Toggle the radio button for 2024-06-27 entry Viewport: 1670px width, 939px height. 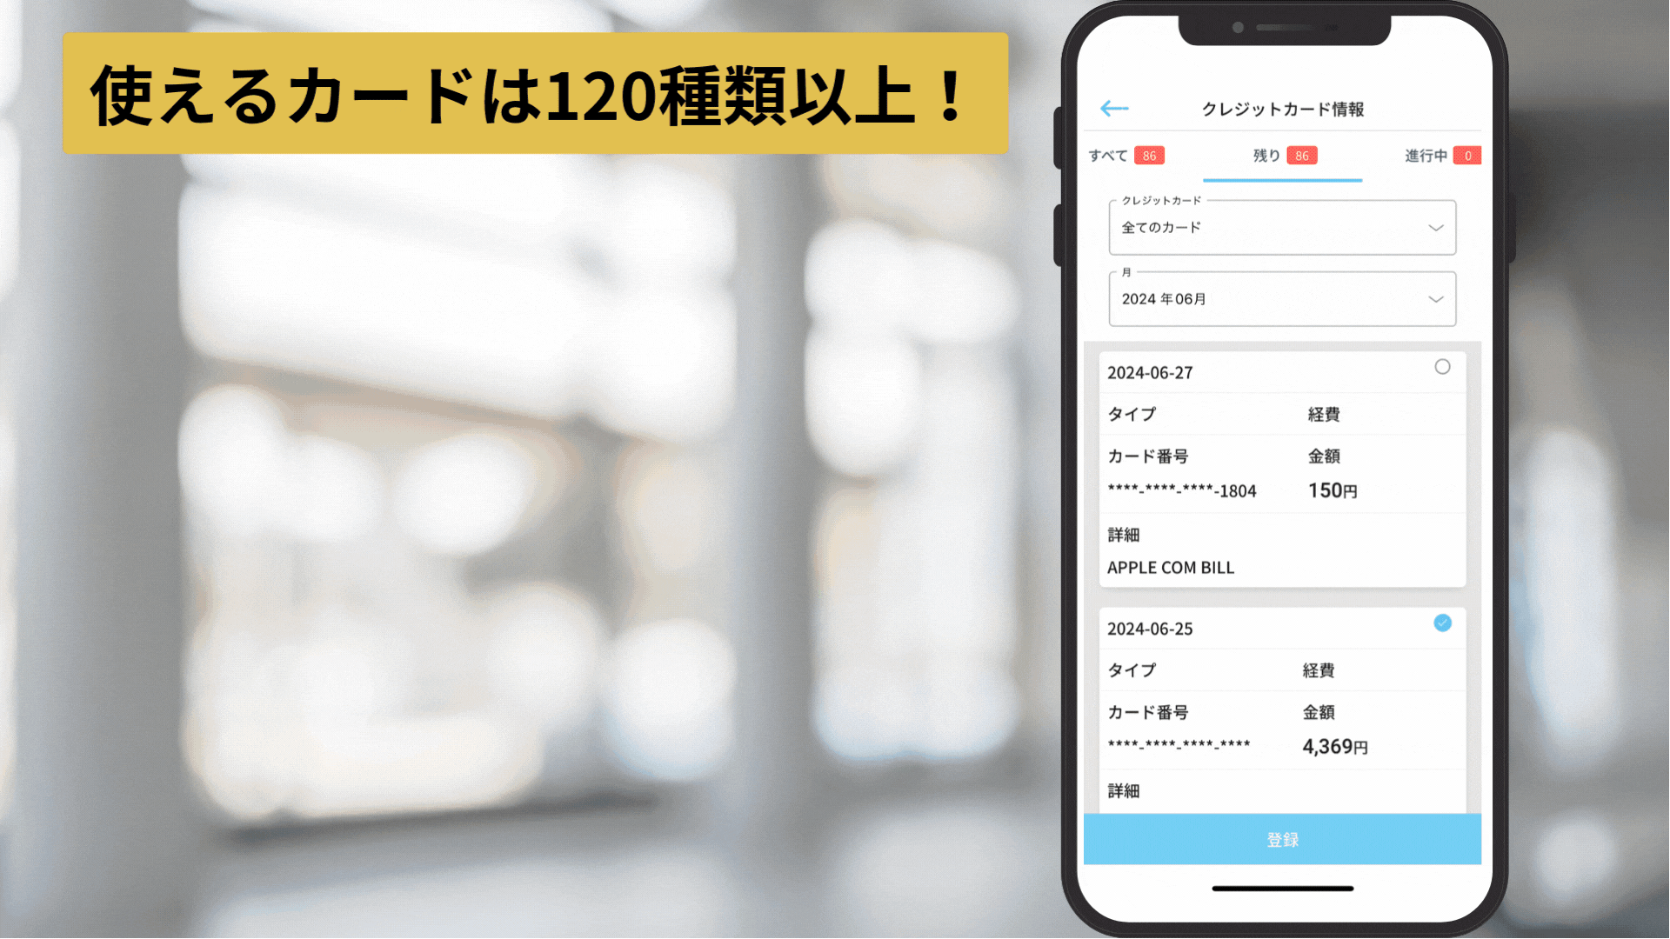point(1443,367)
